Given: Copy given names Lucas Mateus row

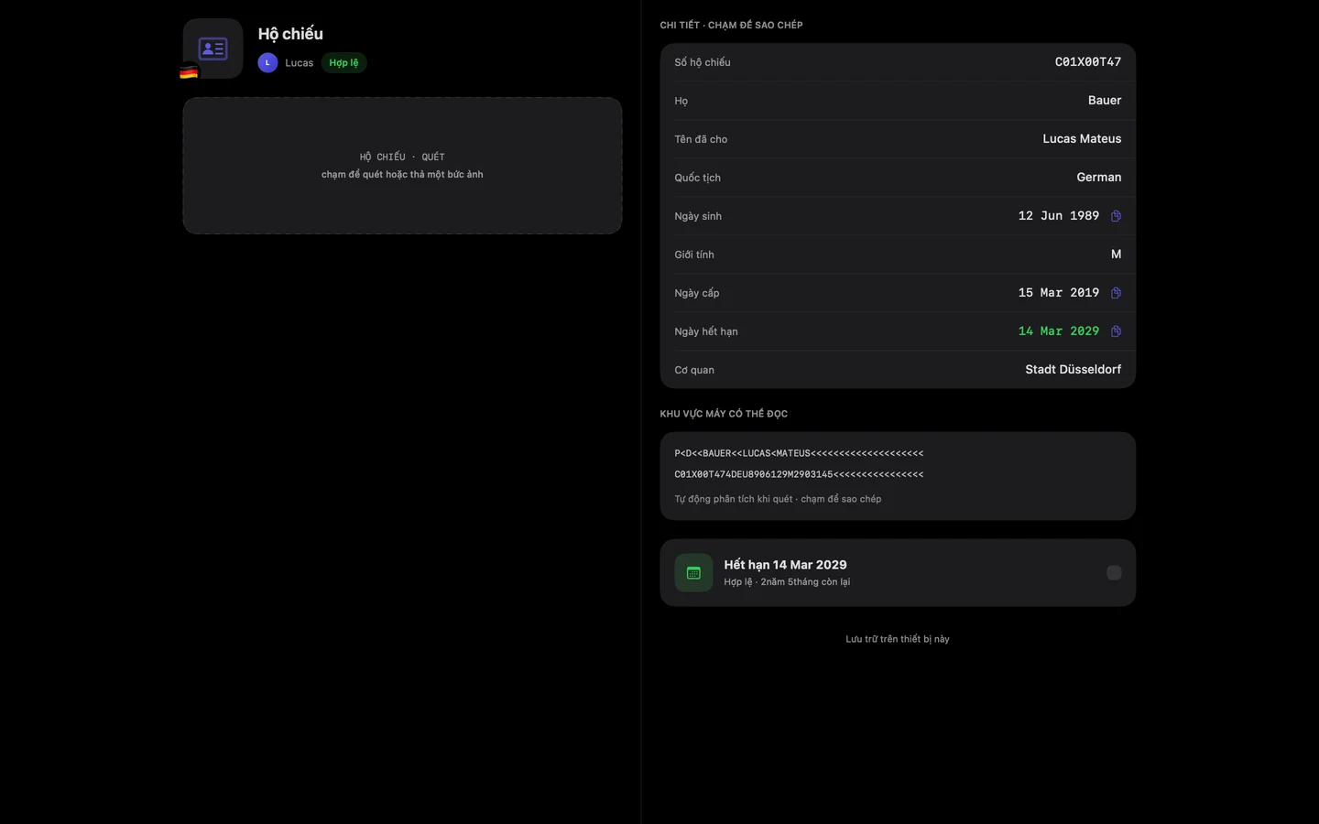Looking at the screenshot, I should pos(898,139).
